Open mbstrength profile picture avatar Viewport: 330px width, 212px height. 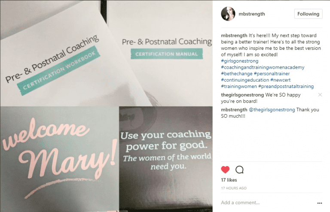pos(228,14)
